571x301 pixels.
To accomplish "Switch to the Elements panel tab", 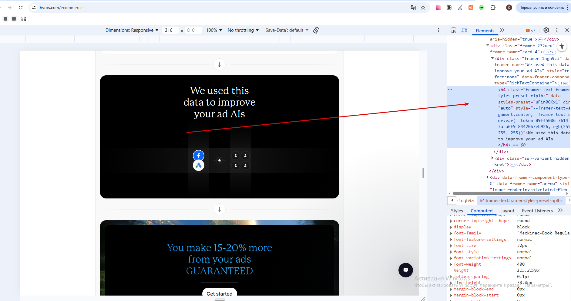I will [485, 31].
